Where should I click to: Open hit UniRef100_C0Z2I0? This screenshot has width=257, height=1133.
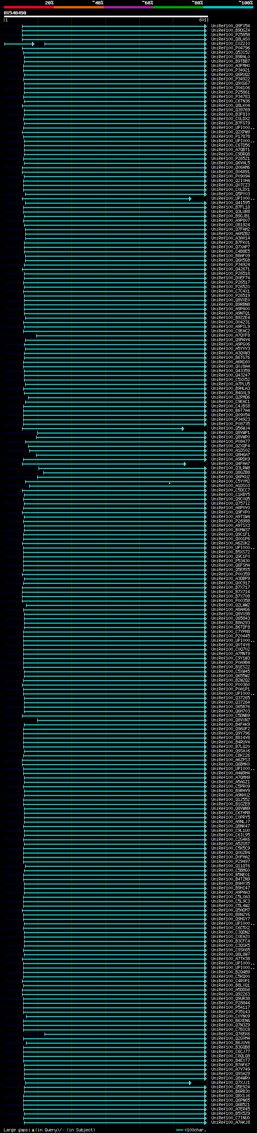coord(230,44)
